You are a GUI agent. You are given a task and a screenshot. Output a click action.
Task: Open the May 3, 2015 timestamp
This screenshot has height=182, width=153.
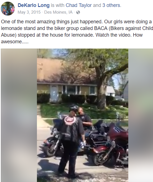(29, 12)
